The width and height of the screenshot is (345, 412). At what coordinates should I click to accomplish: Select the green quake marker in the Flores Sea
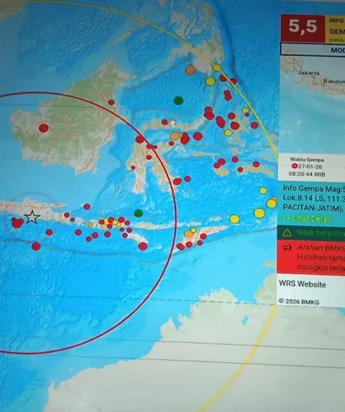click(139, 213)
